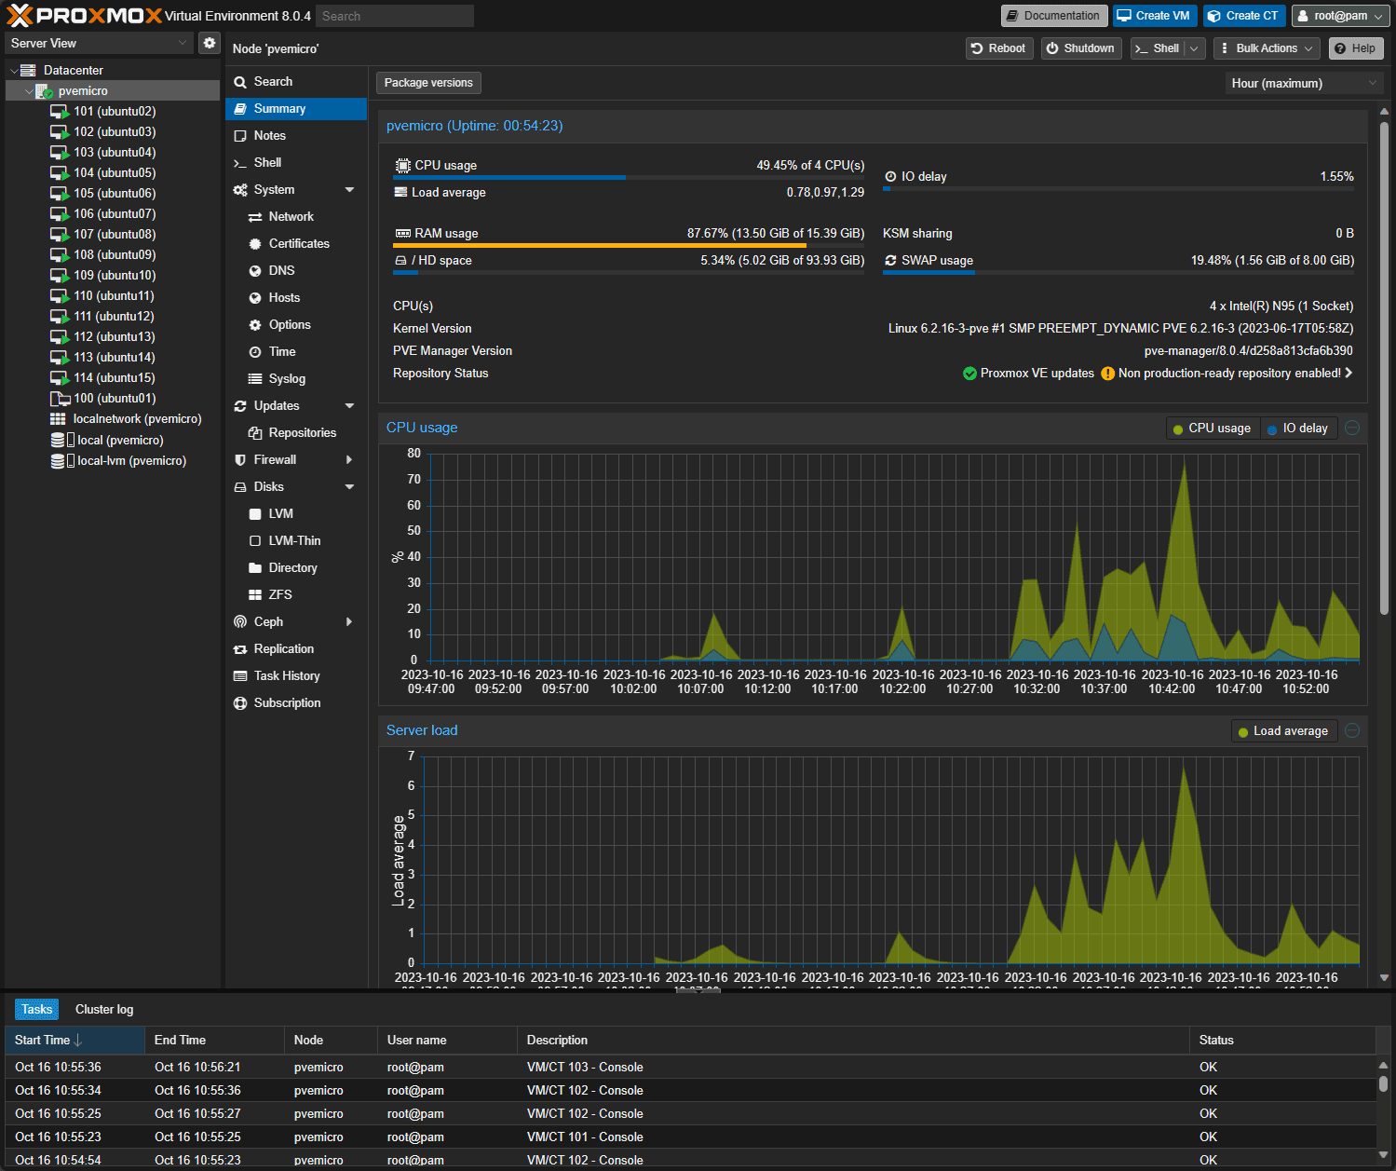The width and height of the screenshot is (1396, 1171).
Task: Click the Reboot button
Action: 998,48
